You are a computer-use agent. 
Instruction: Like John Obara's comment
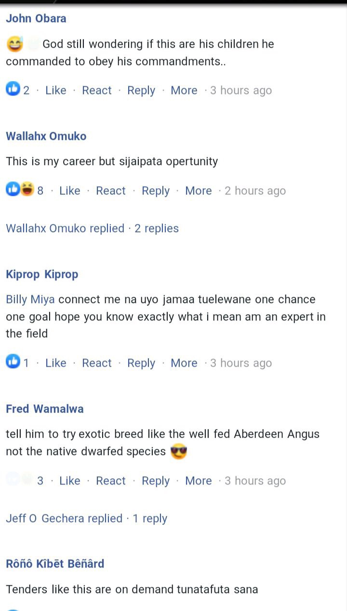pyautogui.click(x=56, y=90)
